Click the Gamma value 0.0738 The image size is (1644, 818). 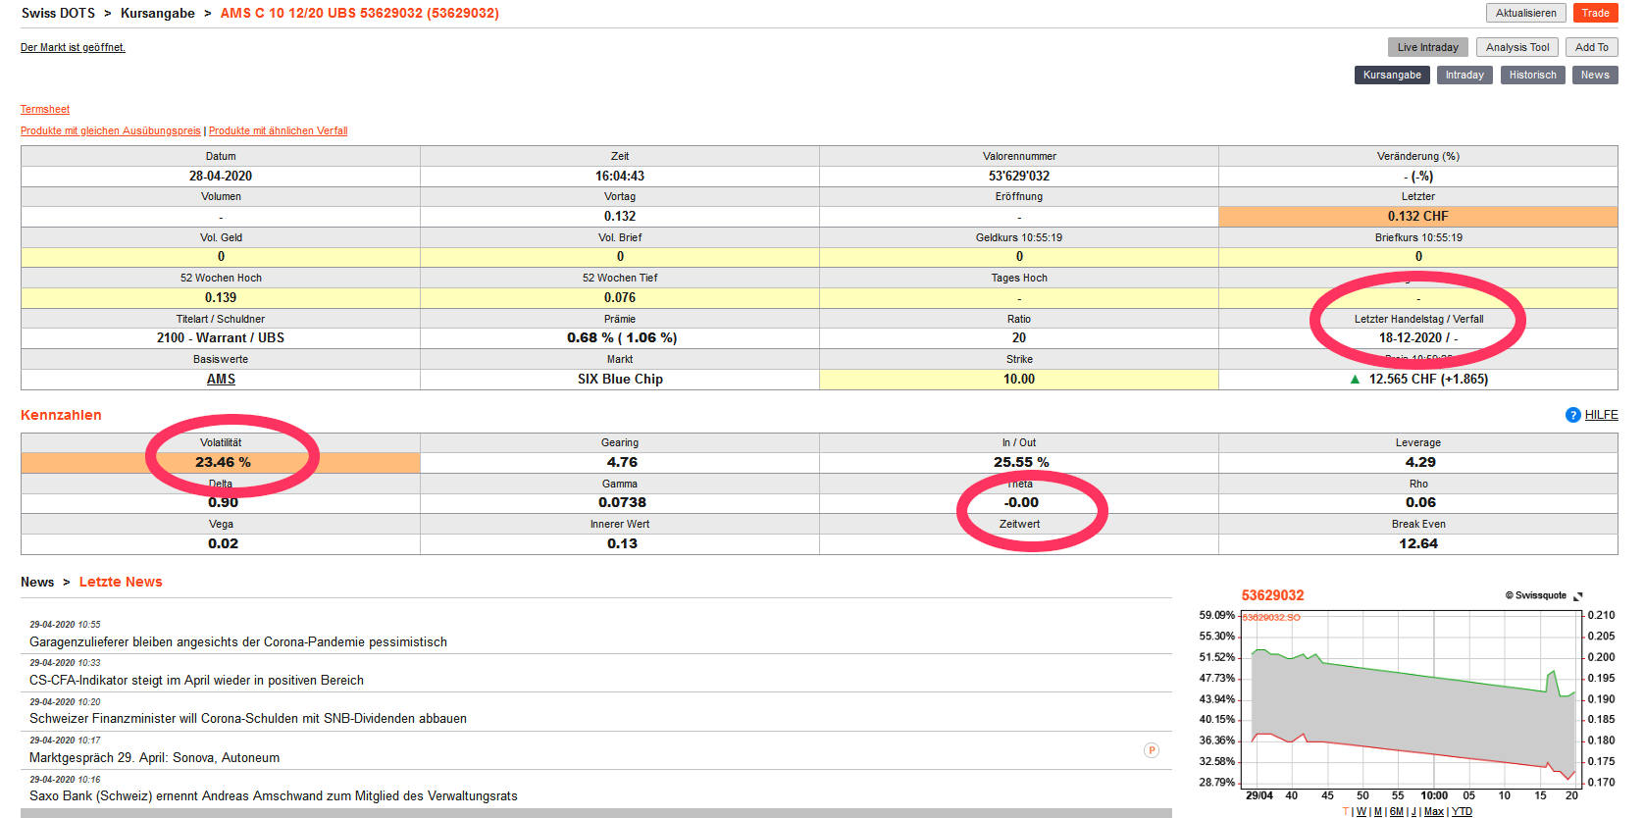pyautogui.click(x=622, y=502)
